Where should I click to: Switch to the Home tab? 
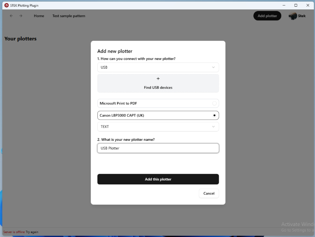point(39,16)
